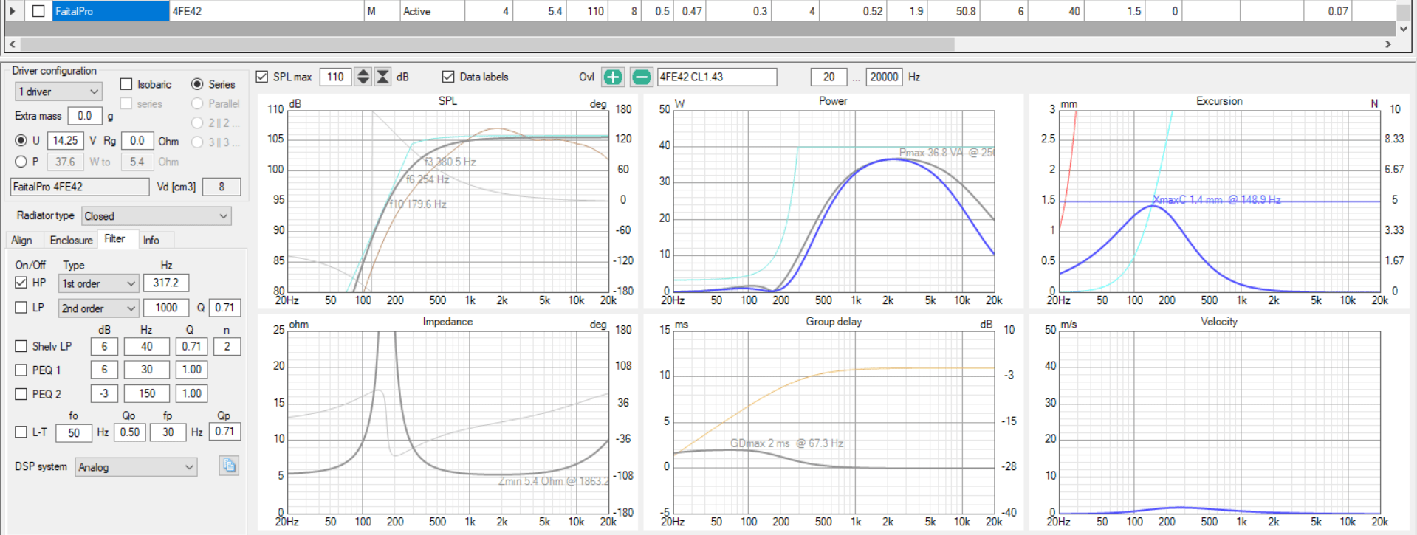Switch to the Align tab
This screenshot has height=535, width=1417.
point(21,241)
